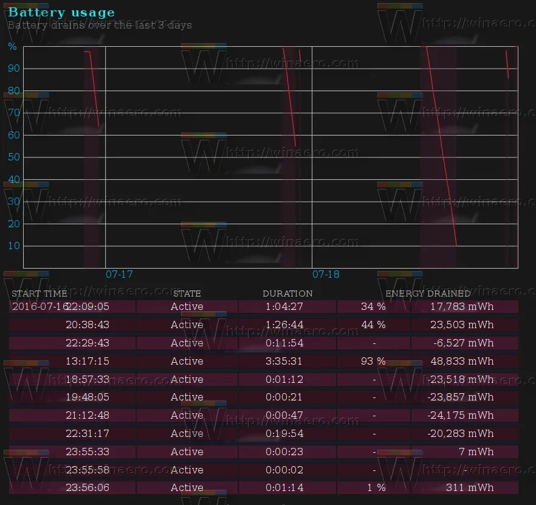Click duration 1:26:44
536x505 pixels.
point(284,325)
